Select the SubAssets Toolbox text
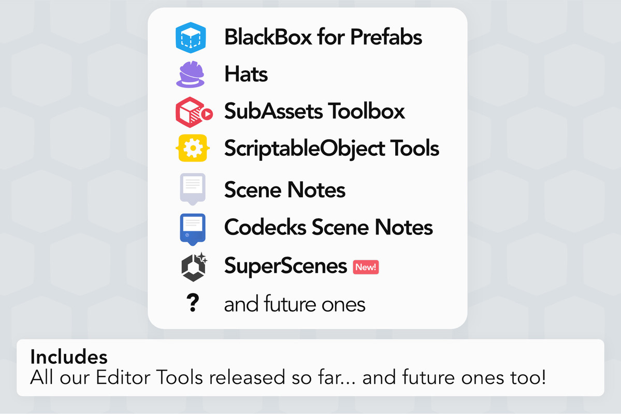 point(314,111)
